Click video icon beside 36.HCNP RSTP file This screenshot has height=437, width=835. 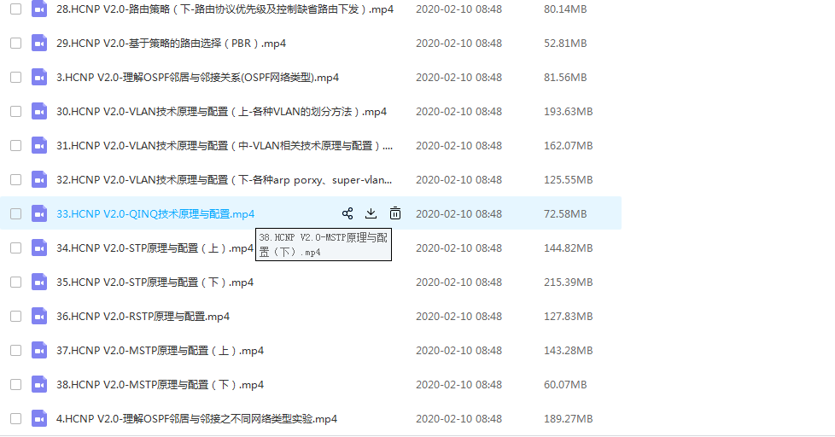39,316
